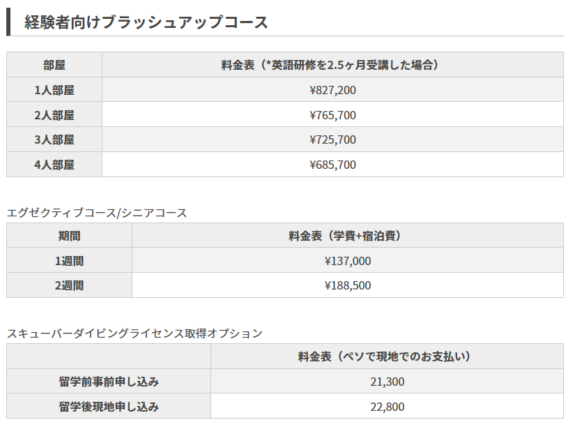568x436 pixels.
Task: Select the 1週間 row label
Action: [x=69, y=261]
